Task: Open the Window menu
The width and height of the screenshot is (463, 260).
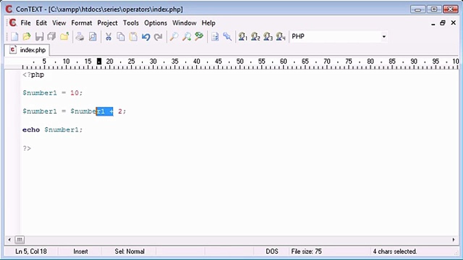Action: tap(184, 23)
